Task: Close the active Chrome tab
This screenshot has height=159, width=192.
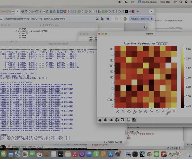Action: pos(18,11)
